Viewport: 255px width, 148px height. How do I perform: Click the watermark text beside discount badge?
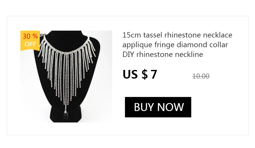pyautogui.click(x=43, y=34)
